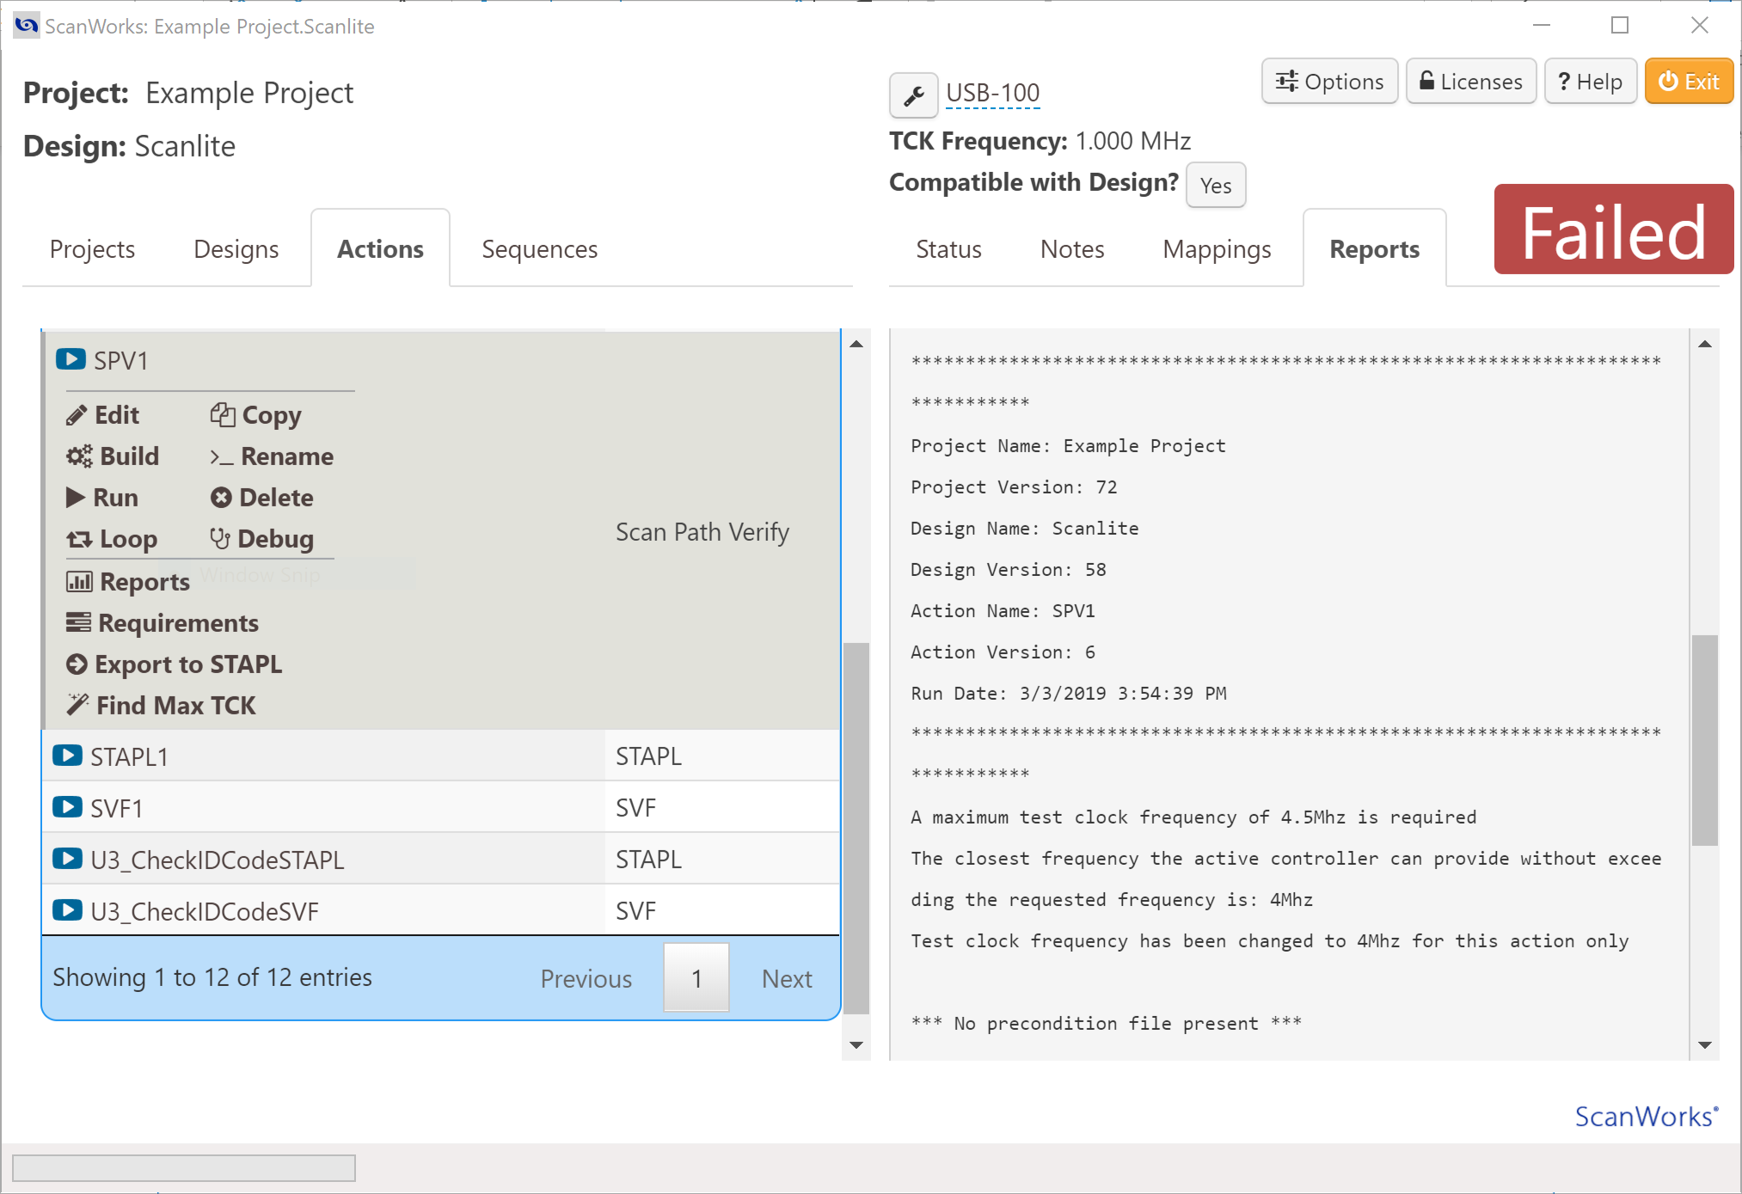This screenshot has height=1194, width=1742.
Task: Click the report pane scroll-up arrow
Action: pos(1705,344)
